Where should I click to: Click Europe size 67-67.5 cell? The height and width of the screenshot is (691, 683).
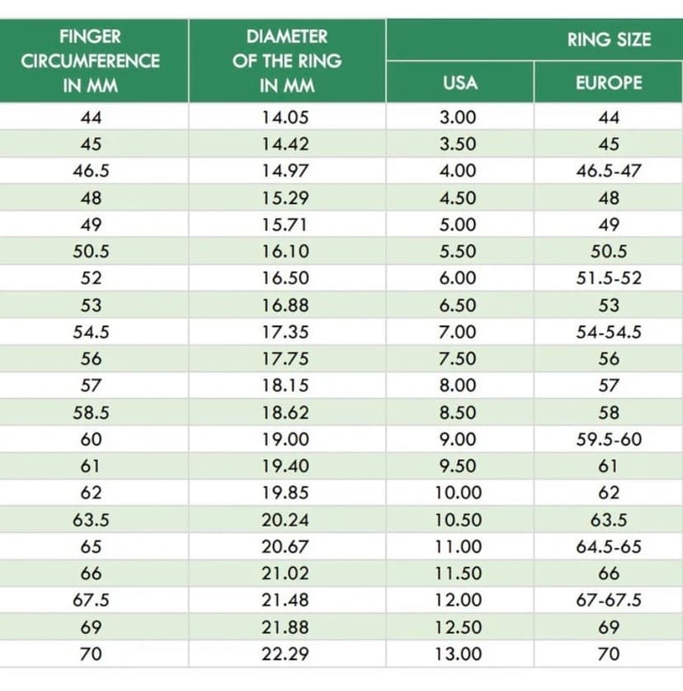(x=609, y=600)
